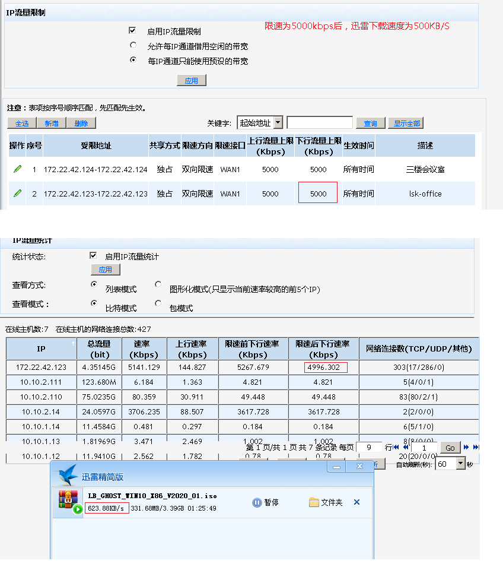The width and height of the screenshot is (503, 586).
Task: Click the 4996.302 rate value
Action: 324,368
